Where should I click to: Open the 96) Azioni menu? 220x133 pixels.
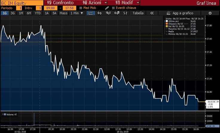coord(92,3)
